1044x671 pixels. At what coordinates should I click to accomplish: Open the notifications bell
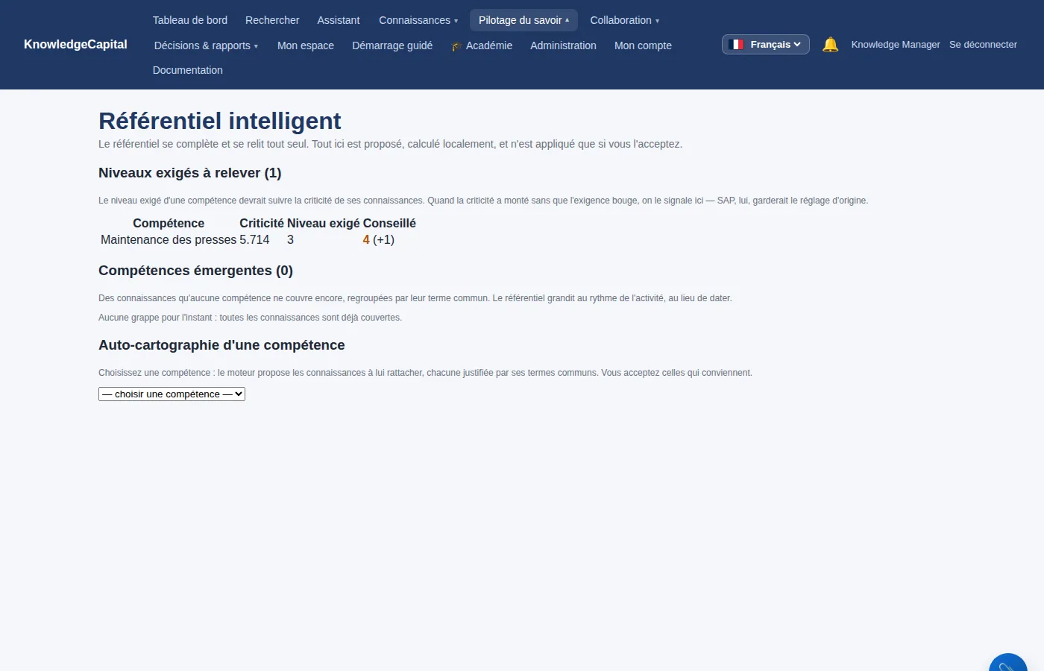(x=830, y=45)
